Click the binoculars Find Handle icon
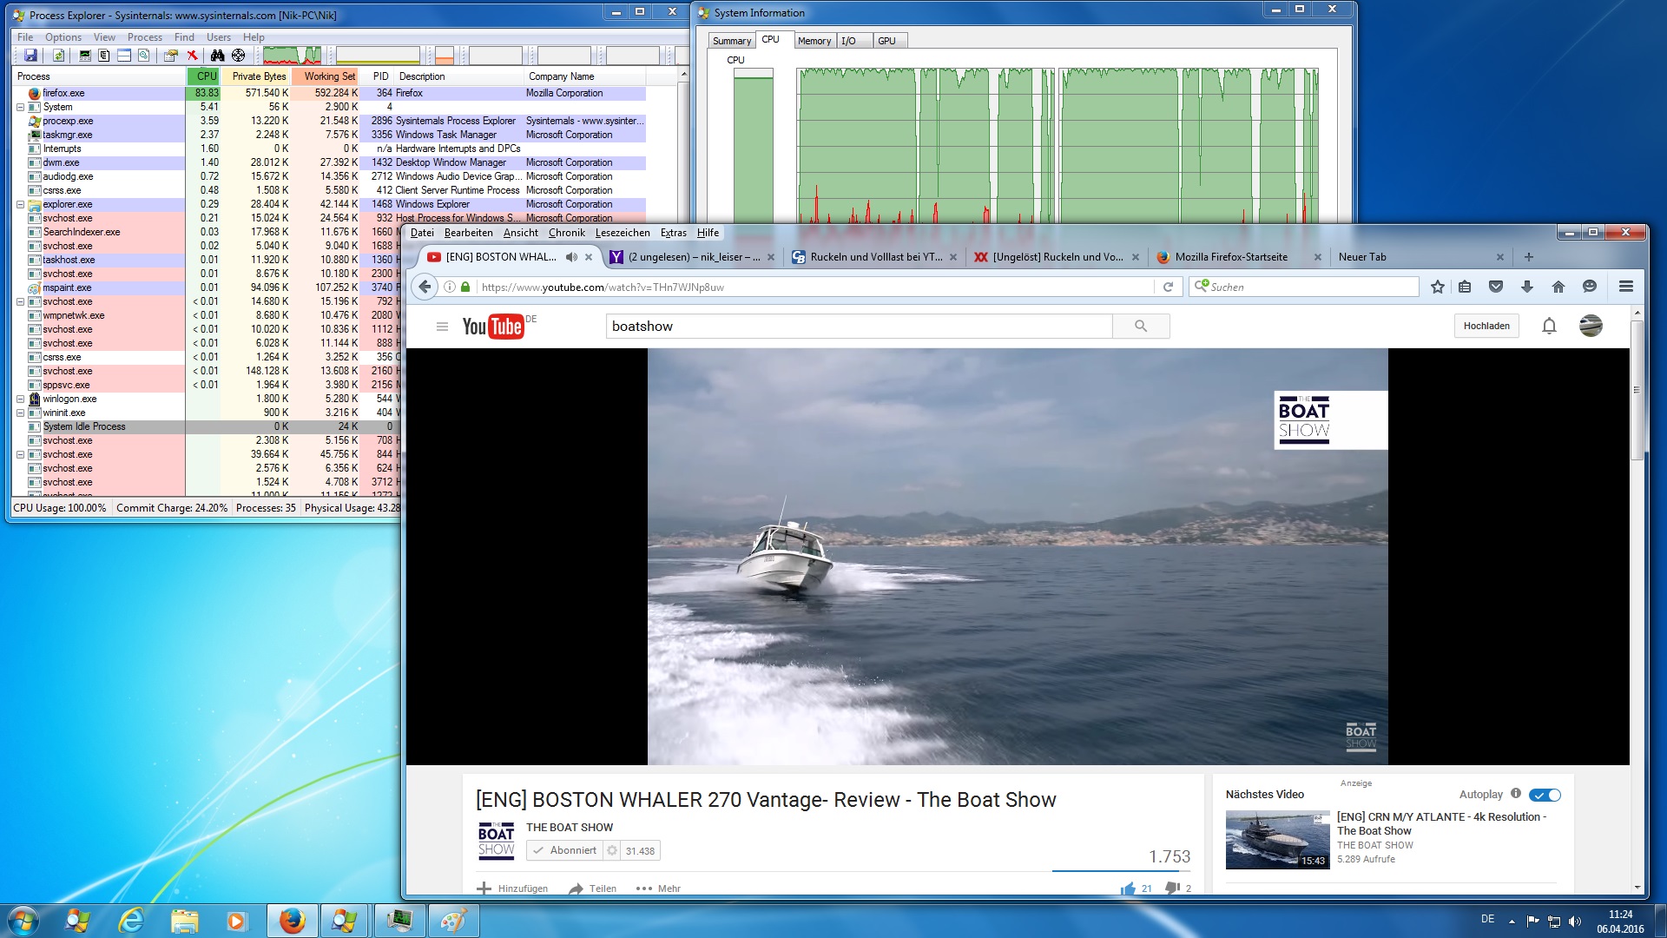This screenshot has height=938, width=1667. (217, 56)
